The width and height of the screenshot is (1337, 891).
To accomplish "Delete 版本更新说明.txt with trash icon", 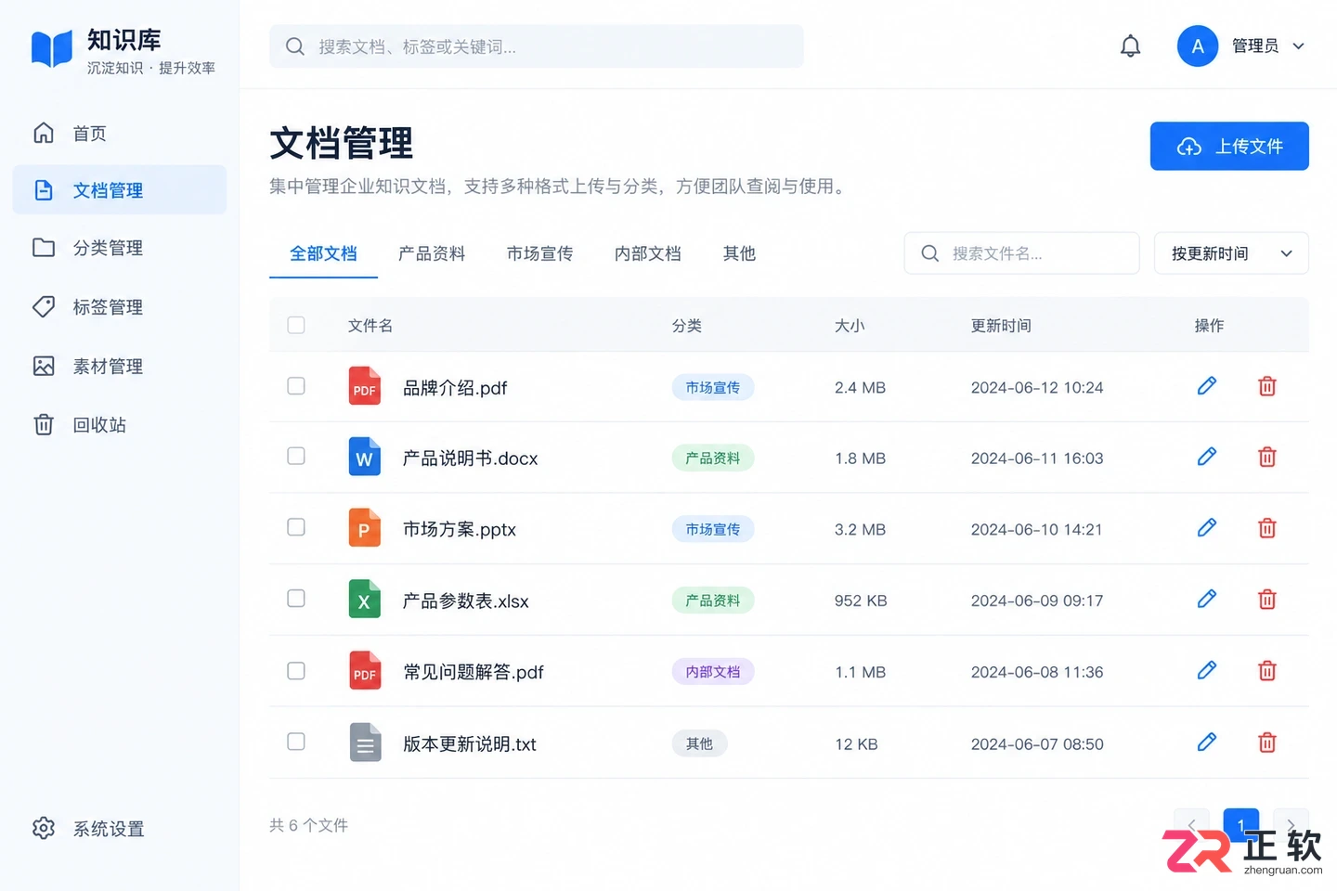I will (1267, 742).
